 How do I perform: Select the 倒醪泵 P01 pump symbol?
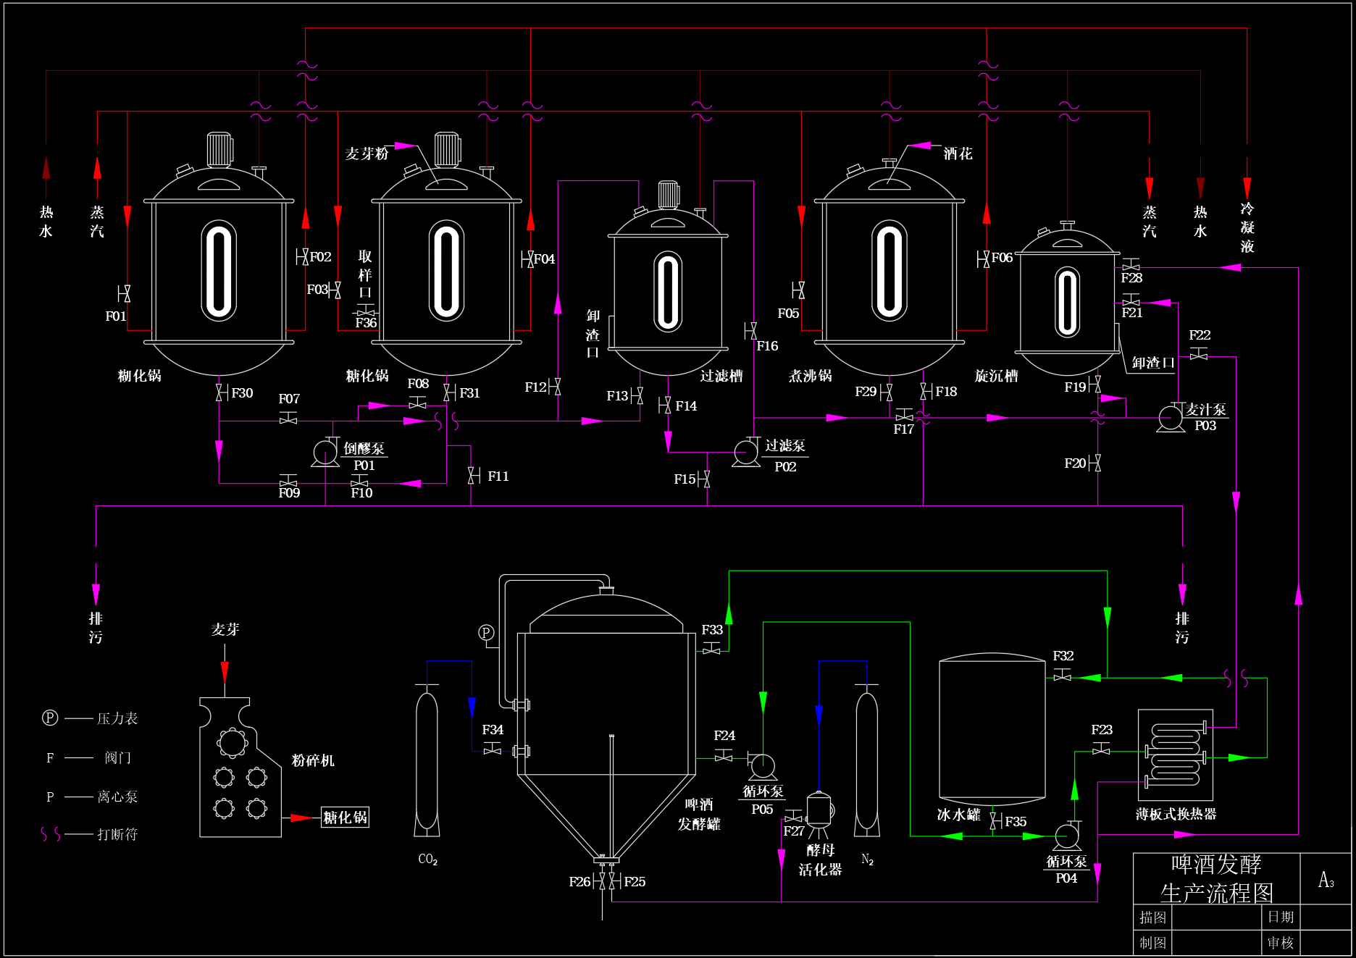pyautogui.click(x=326, y=452)
